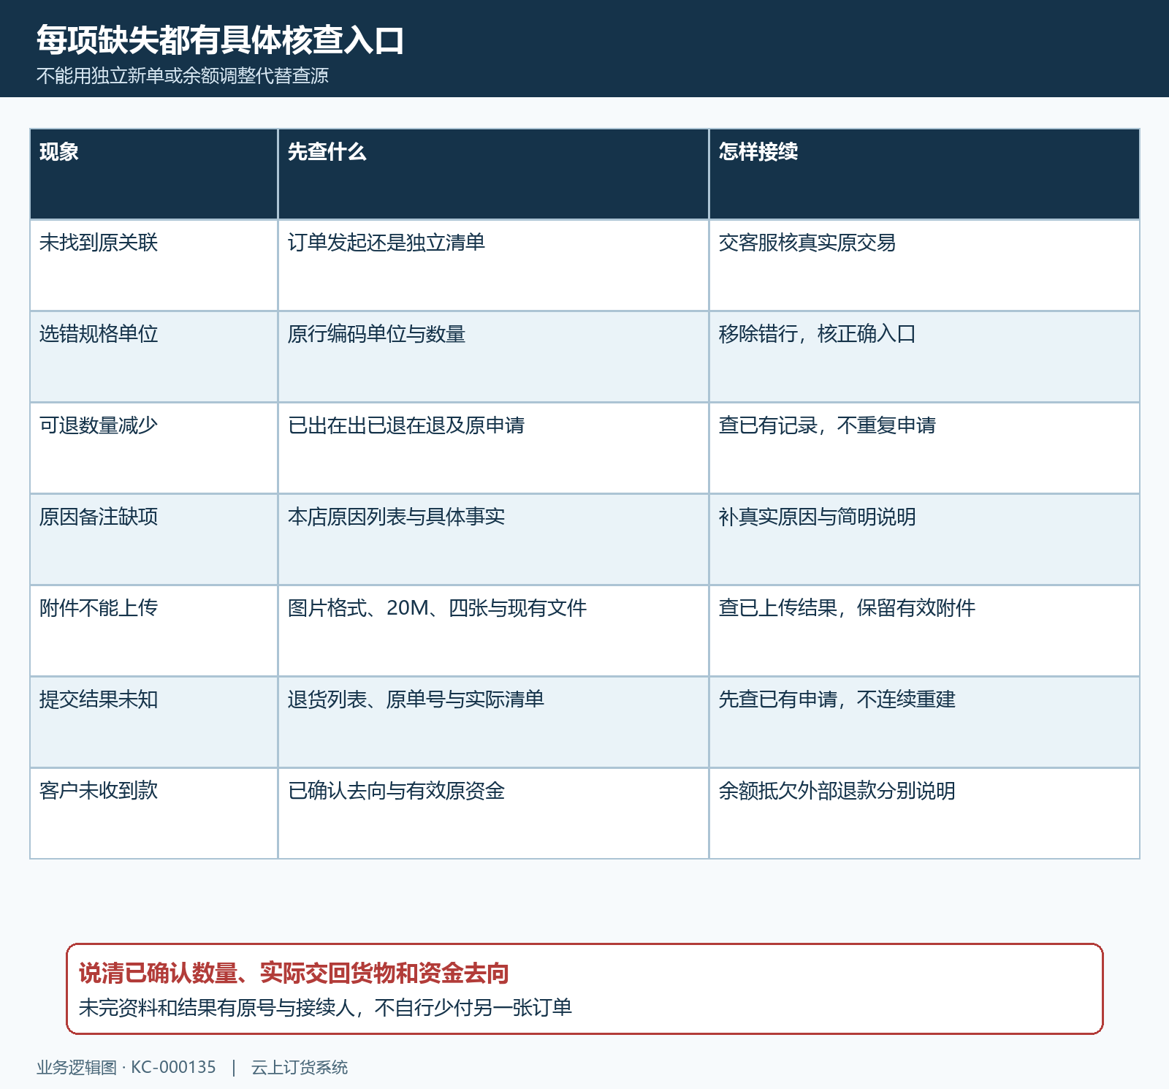This screenshot has width=1169, height=1089.
Task: Click the 先查什么 column header
Action: click(x=493, y=174)
